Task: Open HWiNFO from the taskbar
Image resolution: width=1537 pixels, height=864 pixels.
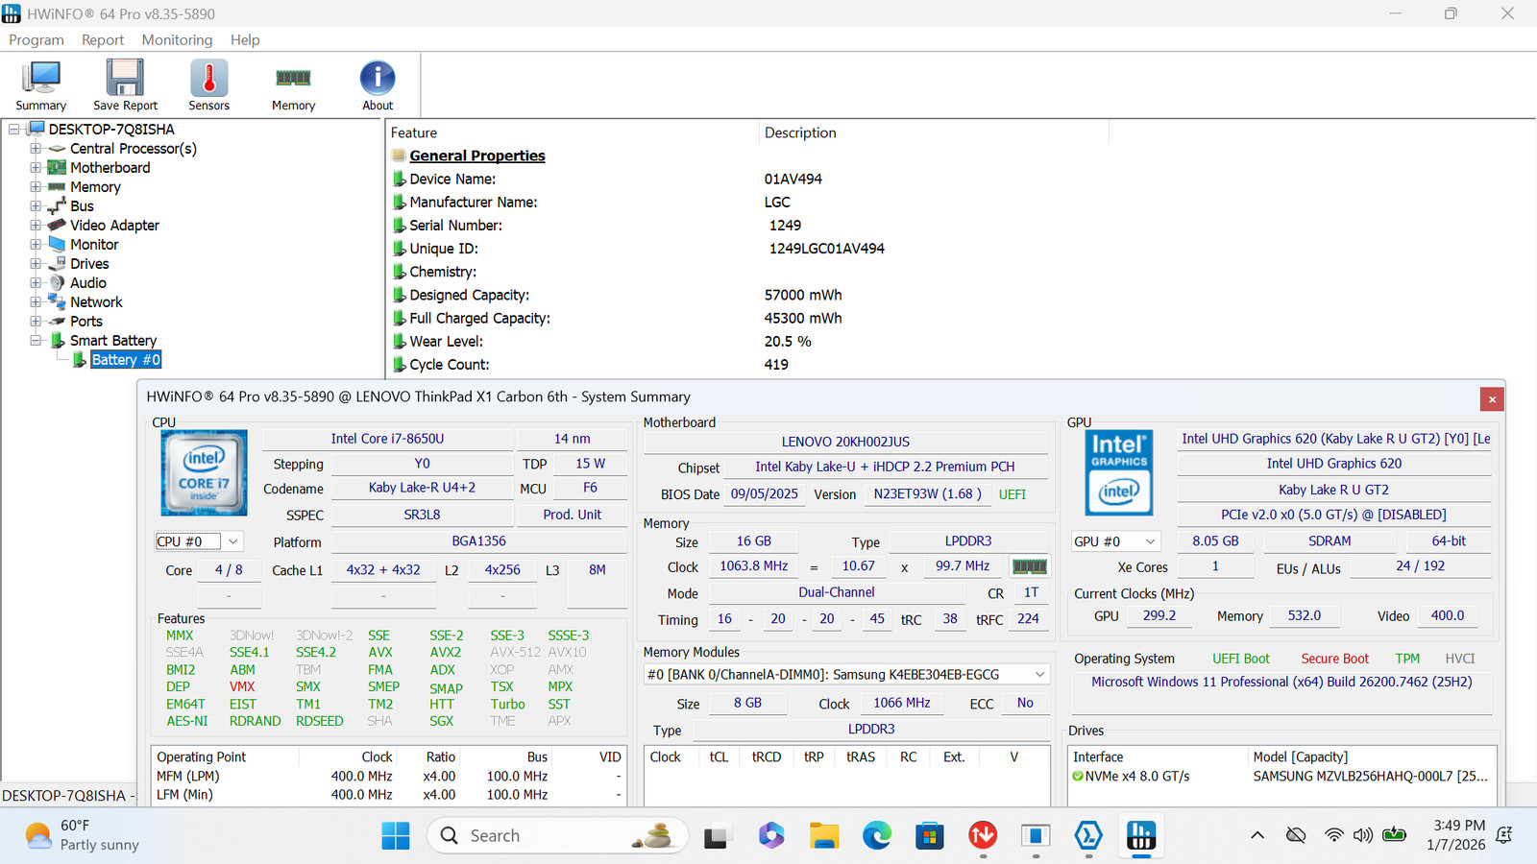Action: (1140, 836)
